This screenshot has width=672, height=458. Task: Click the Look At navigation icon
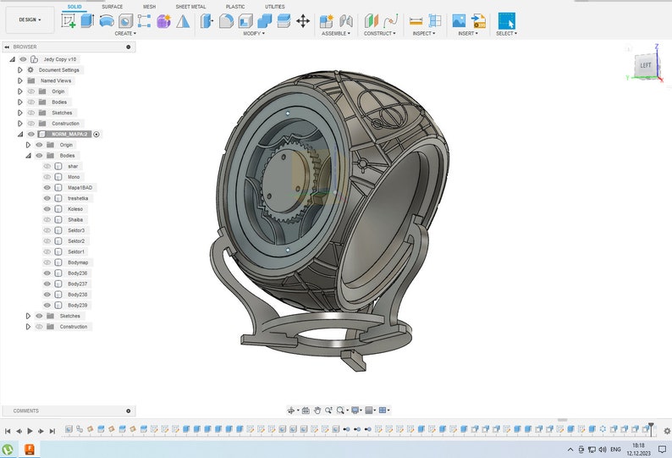pyautogui.click(x=306, y=411)
